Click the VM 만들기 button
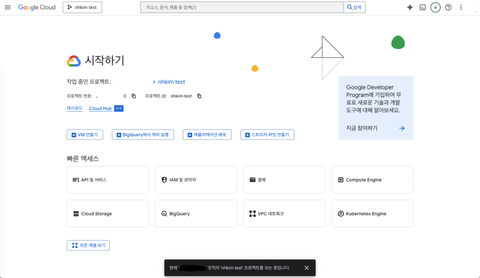The image size is (480, 278). (x=85, y=135)
